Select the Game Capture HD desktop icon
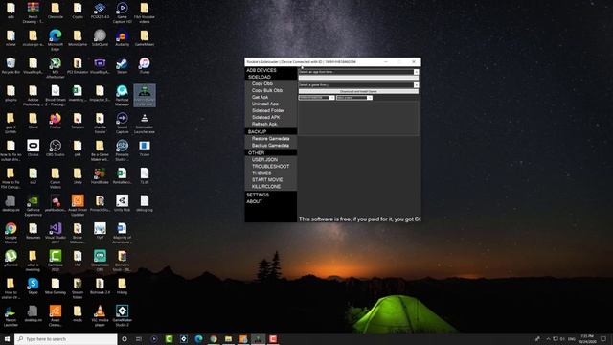 (x=122, y=12)
